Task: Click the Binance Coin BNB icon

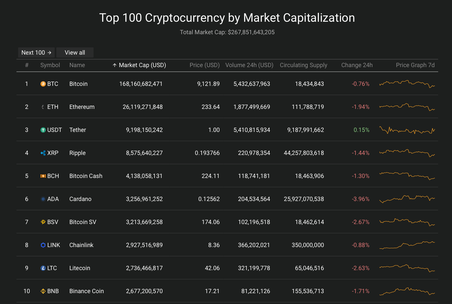Action: tap(43, 291)
